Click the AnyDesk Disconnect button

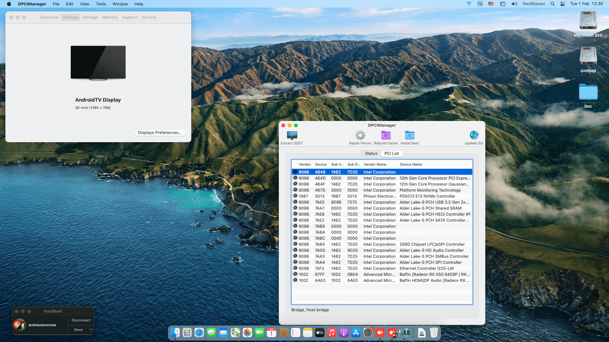[81, 320]
